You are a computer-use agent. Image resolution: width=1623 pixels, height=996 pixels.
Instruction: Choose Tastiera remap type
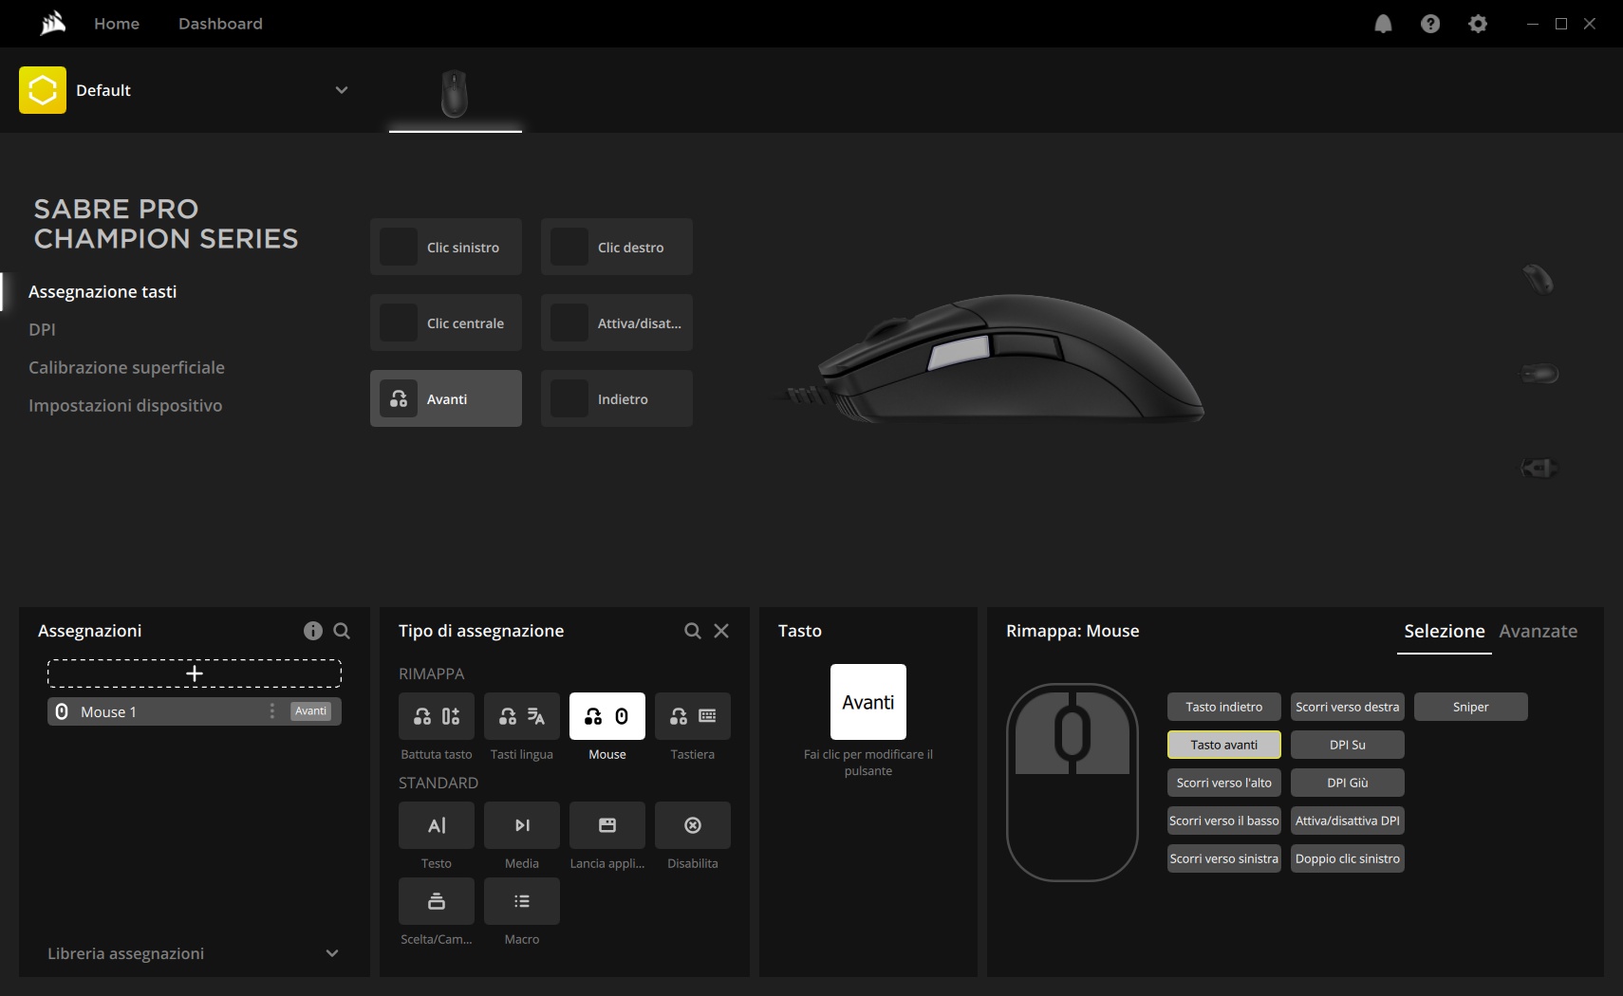pos(693,716)
